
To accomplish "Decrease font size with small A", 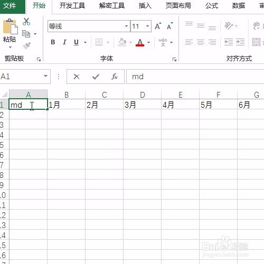I will pyautogui.click(x=170, y=26).
